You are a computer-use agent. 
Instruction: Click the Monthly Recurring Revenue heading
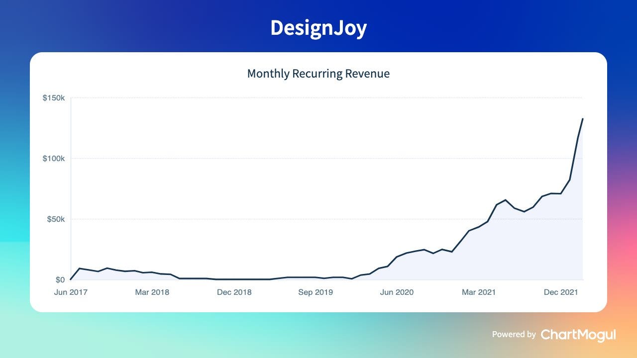[318, 74]
